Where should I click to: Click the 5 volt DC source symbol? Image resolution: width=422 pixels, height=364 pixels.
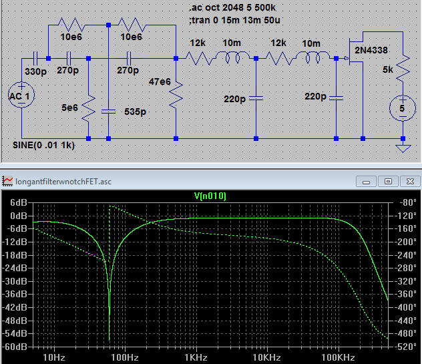(x=403, y=108)
